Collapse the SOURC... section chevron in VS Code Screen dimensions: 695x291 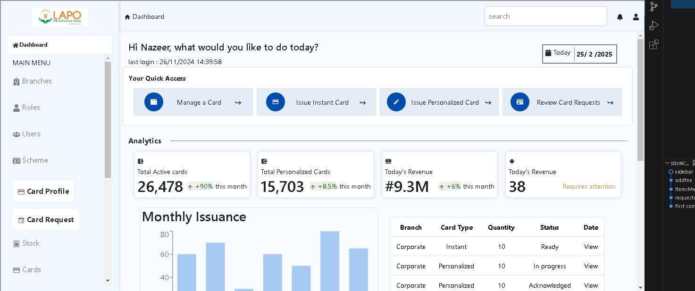click(x=667, y=163)
